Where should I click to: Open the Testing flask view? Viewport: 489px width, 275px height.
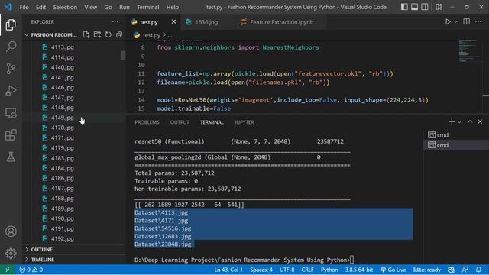[x=11, y=157]
